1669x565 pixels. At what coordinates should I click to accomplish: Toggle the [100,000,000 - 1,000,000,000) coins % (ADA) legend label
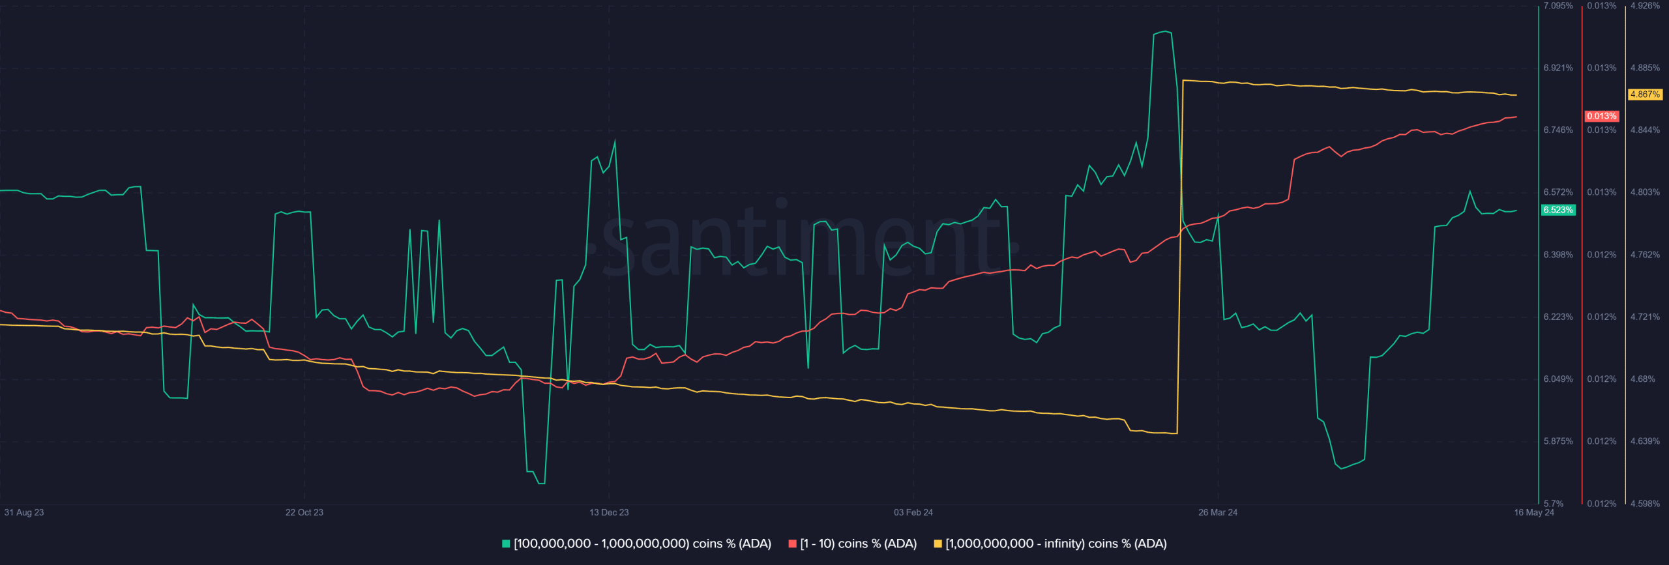click(642, 543)
